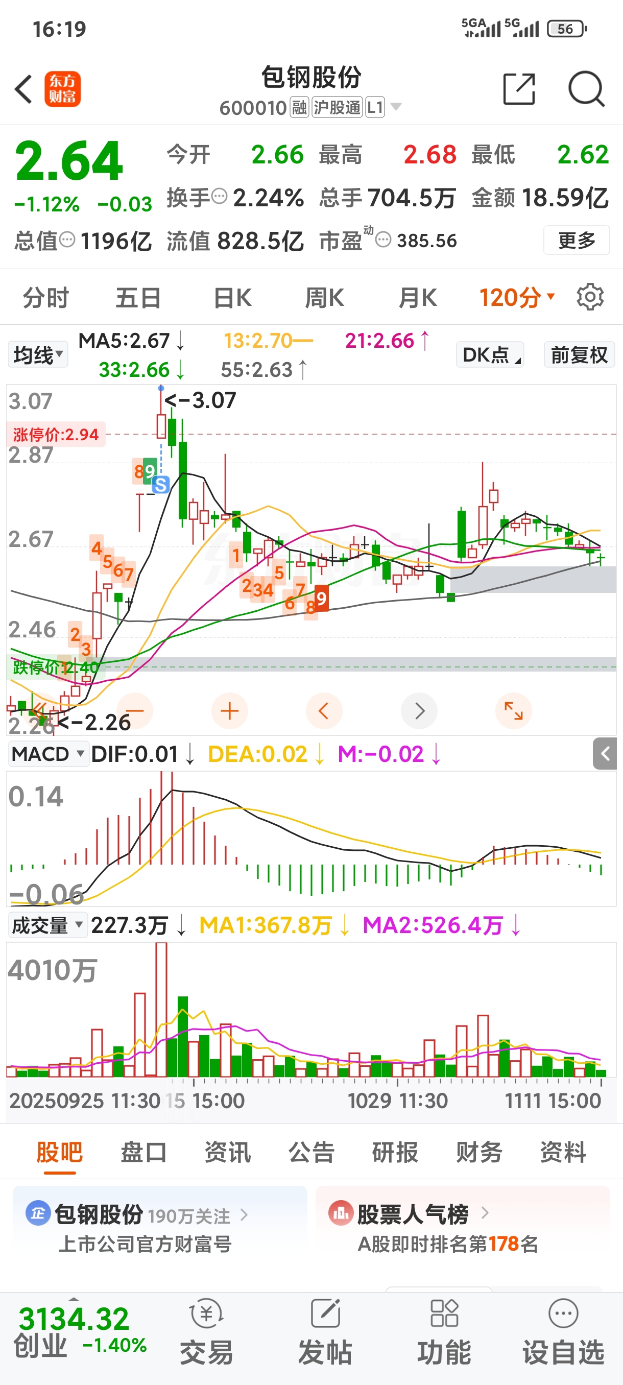Tap the blue S signal marker

click(x=161, y=485)
